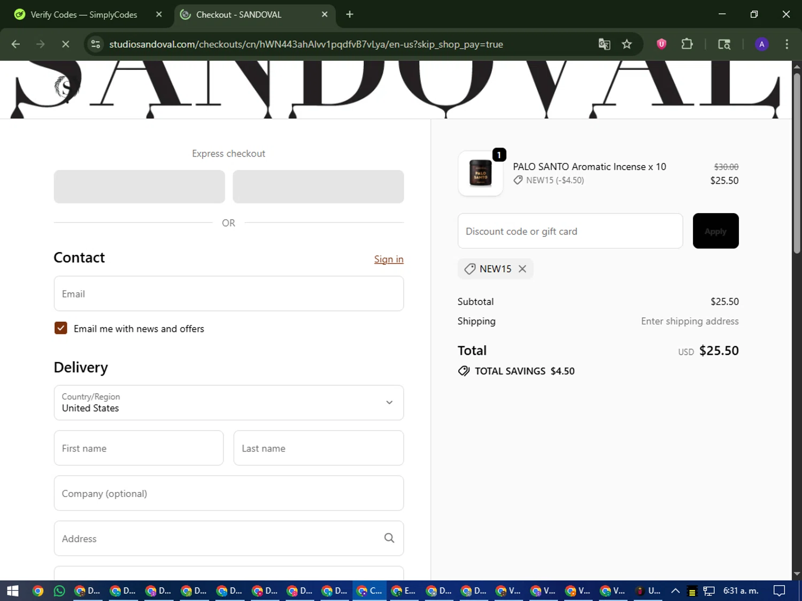802x601 pixels.
Task: Focus the First name field
Action: tap(138, 448)
